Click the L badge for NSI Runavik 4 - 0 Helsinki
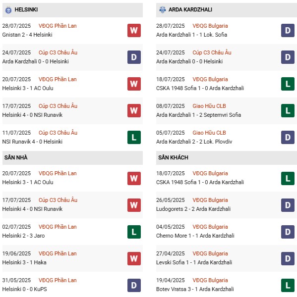This screenshot has height=297, width=297. click(134, 137)
